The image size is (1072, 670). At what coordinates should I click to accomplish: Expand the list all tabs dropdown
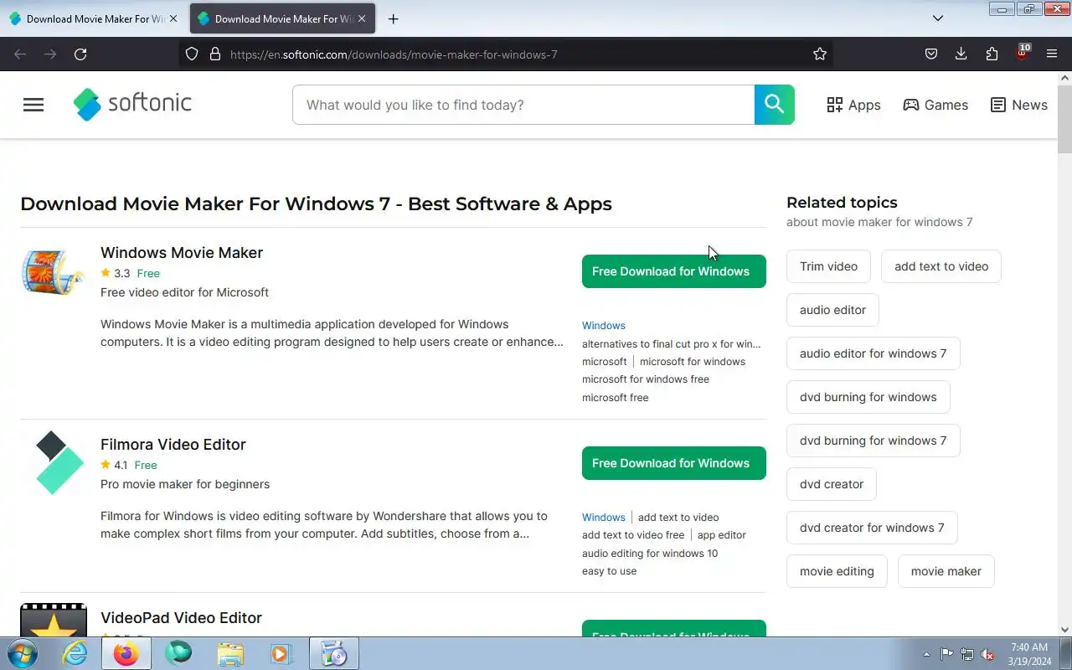coord(938,18)
